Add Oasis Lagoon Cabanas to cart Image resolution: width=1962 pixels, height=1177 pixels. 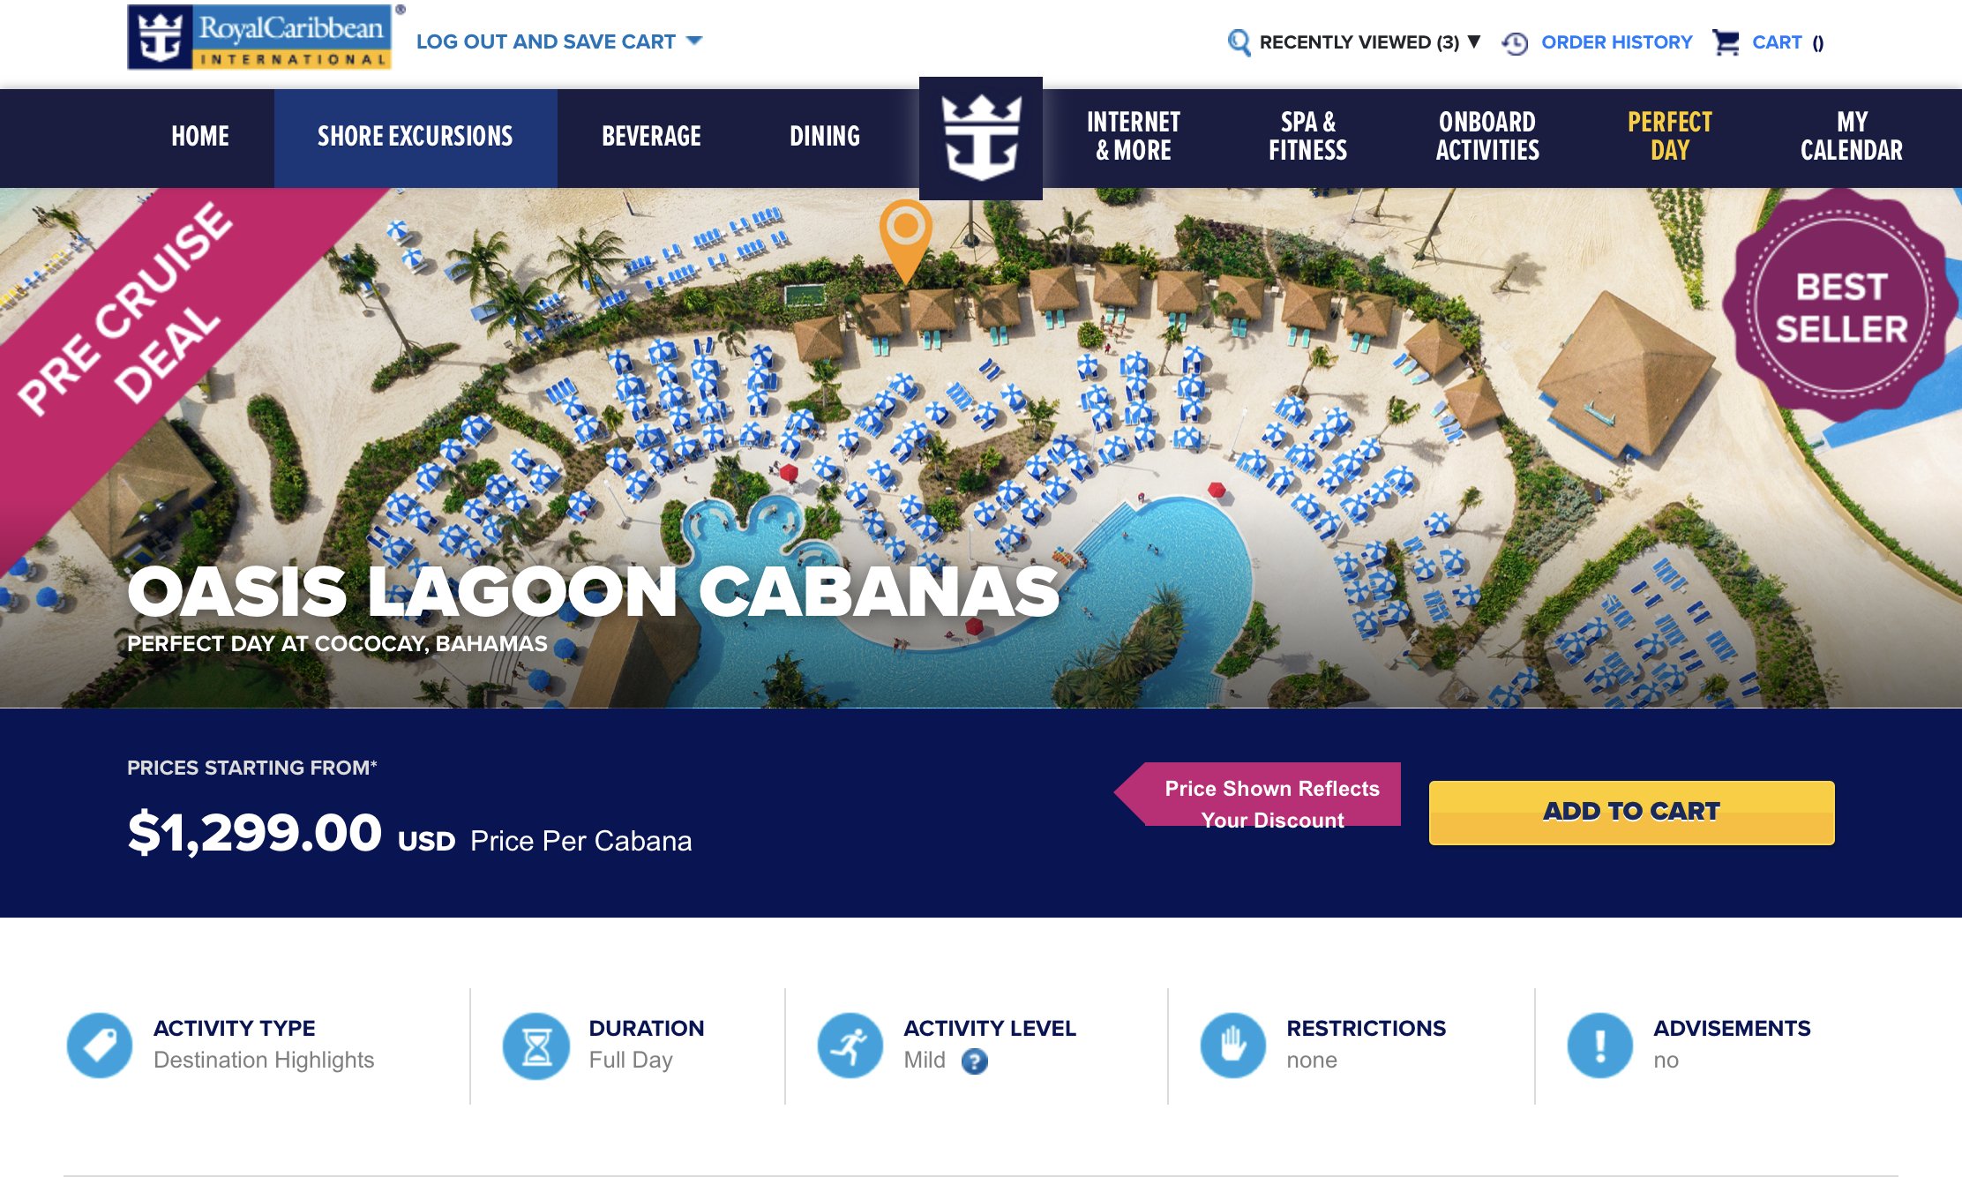tap(1631, 812)
